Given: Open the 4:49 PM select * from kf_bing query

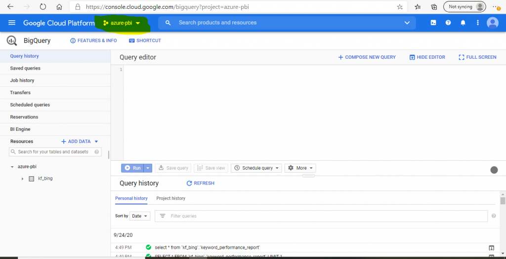Looking at the screenshot, I should [207, 247].
